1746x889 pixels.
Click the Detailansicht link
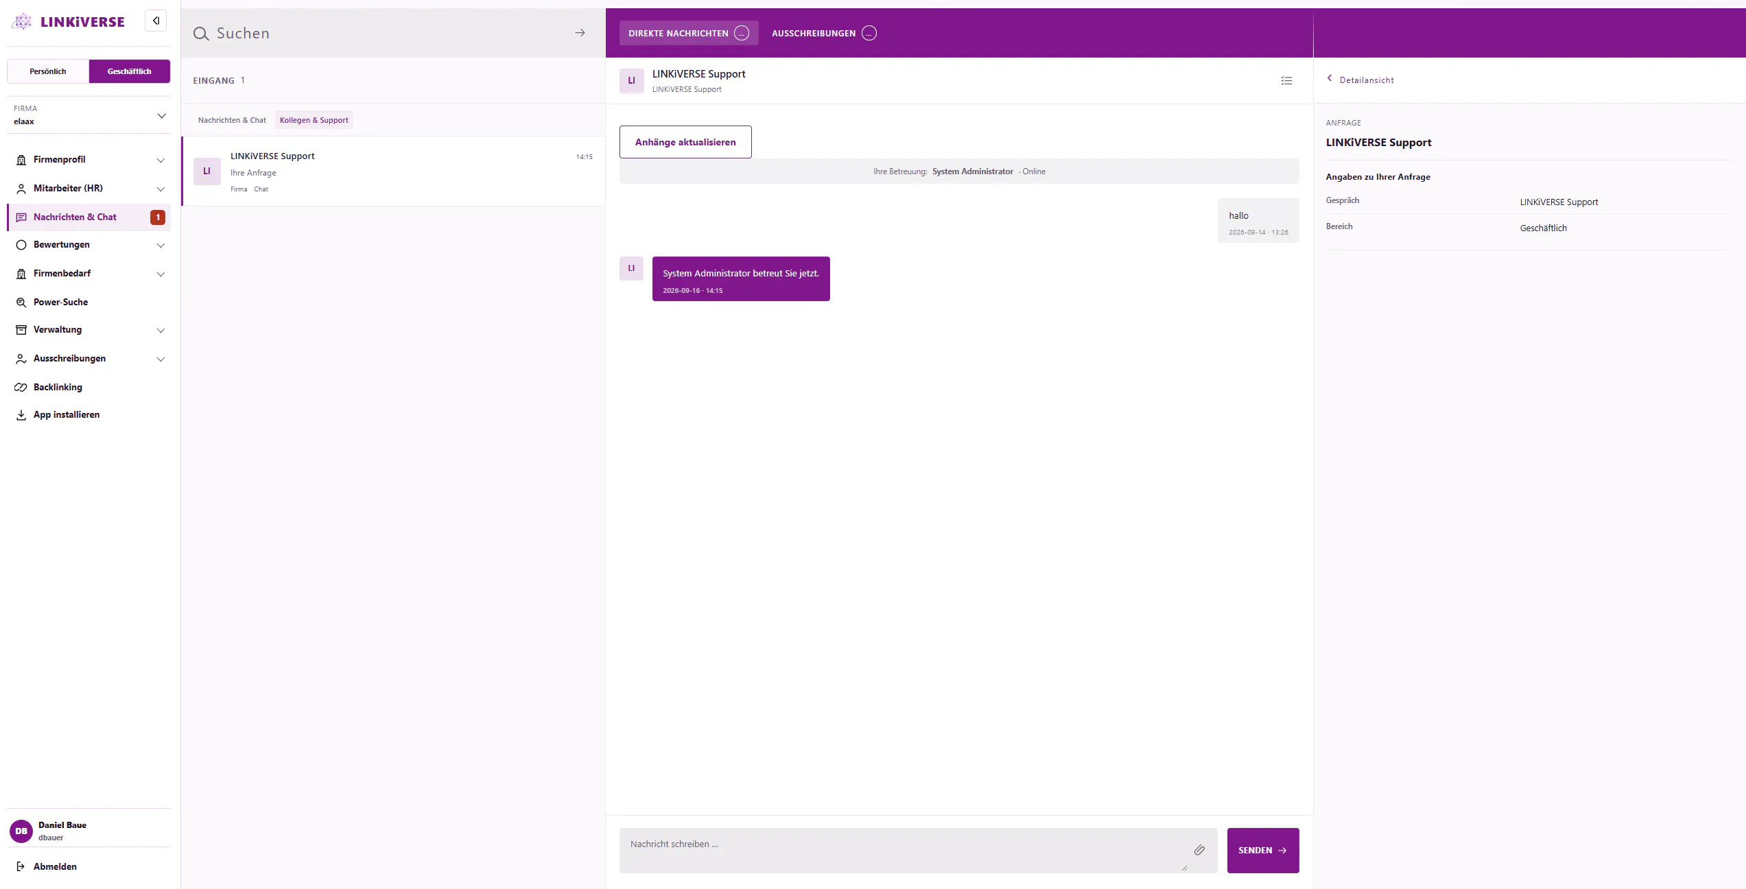pyautogui.click(x=1367, y=80)
